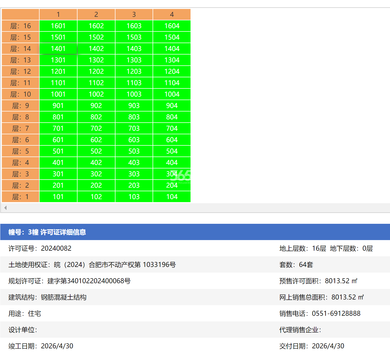The image size is (390, 354).
Task: Click the floor 5 row label
Action: click(20, 151)
